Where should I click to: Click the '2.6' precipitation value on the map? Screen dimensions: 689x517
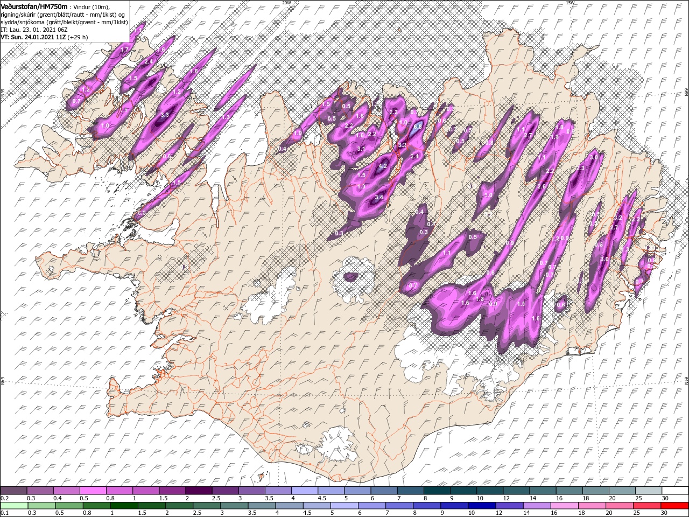tap(542, 186)
